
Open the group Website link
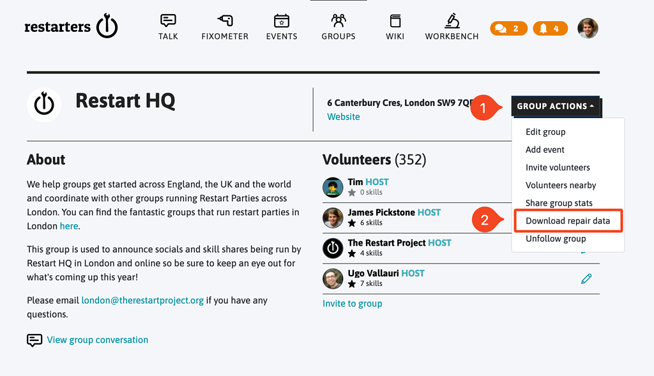(x=343, y=116)
